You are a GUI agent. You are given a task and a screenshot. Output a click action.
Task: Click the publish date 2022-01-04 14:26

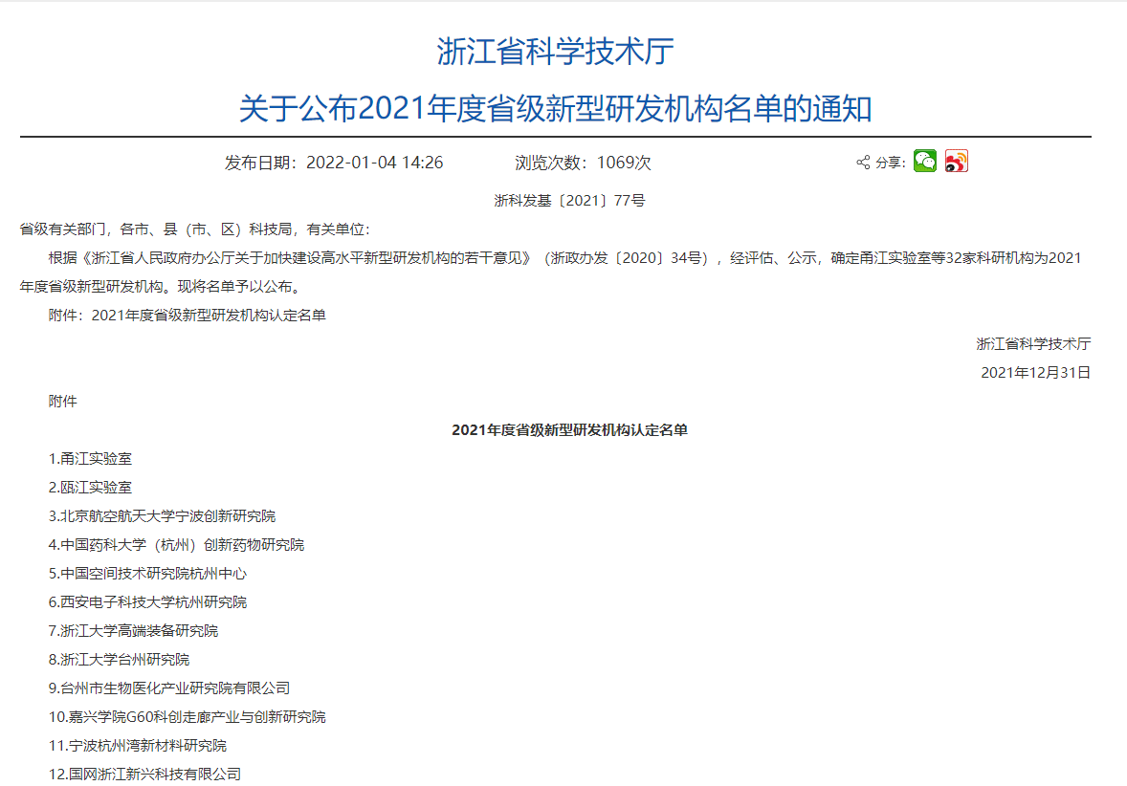click(374, 163)
